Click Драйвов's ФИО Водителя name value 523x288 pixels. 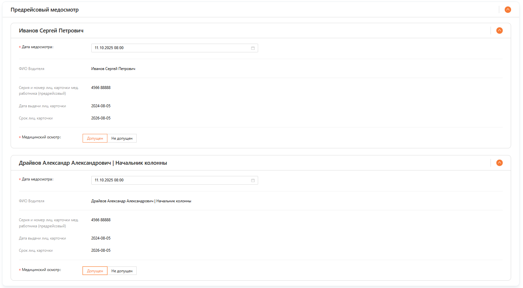click(x=141, y=201)
